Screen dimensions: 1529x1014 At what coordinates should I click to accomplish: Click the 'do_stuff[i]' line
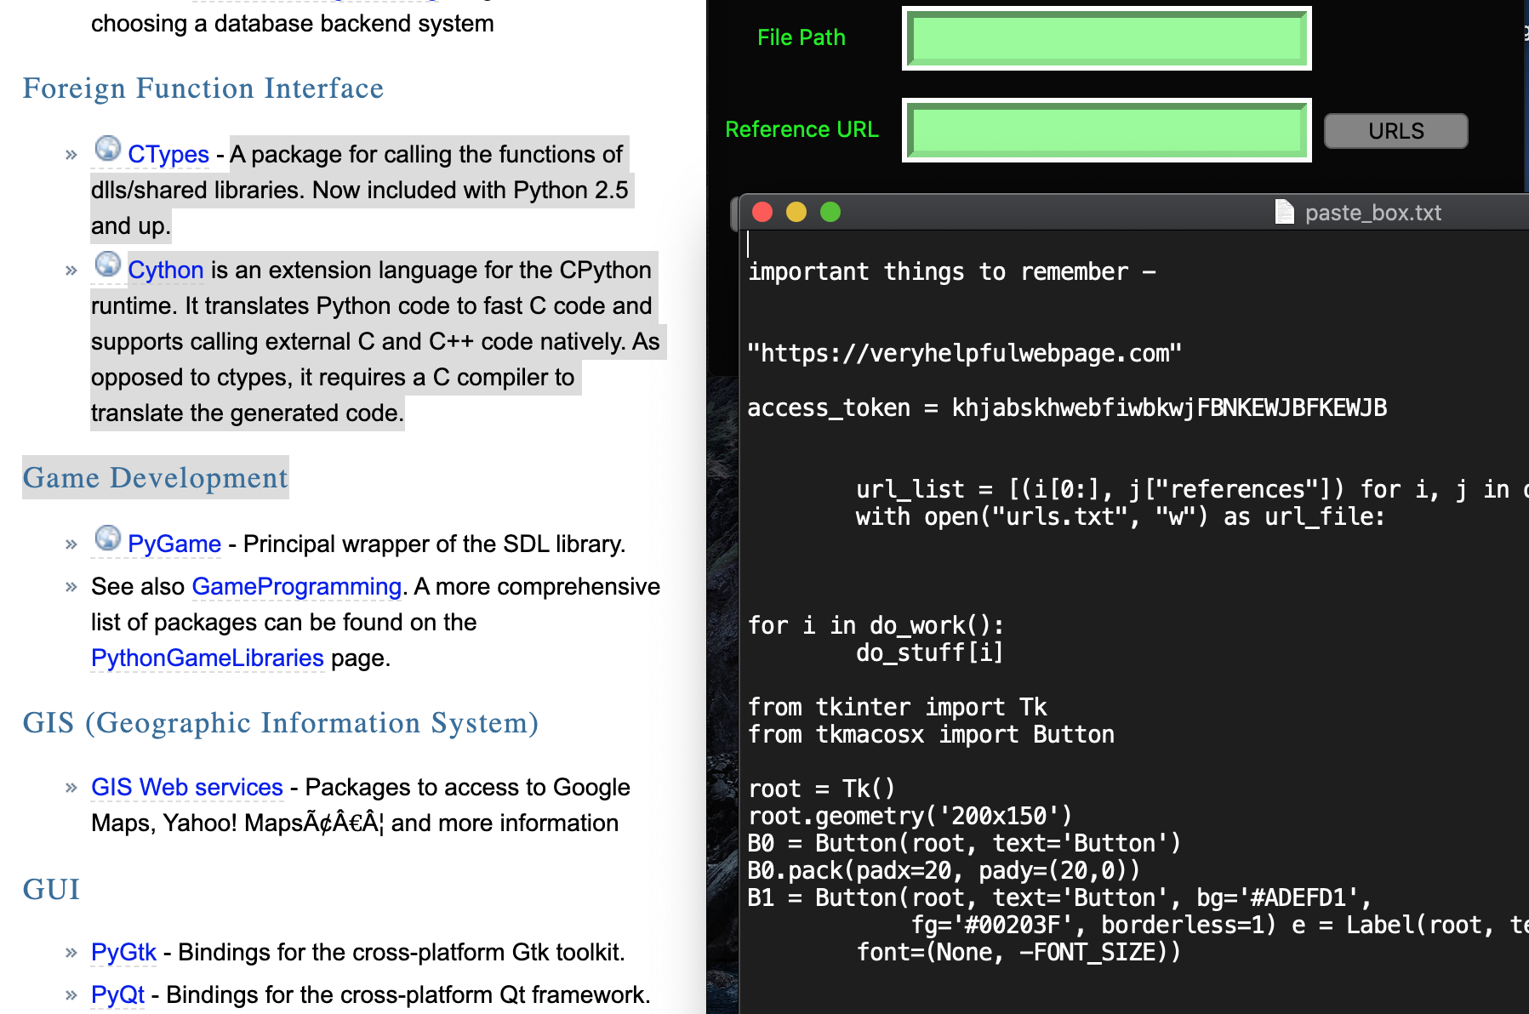click(x=930, y=653)
